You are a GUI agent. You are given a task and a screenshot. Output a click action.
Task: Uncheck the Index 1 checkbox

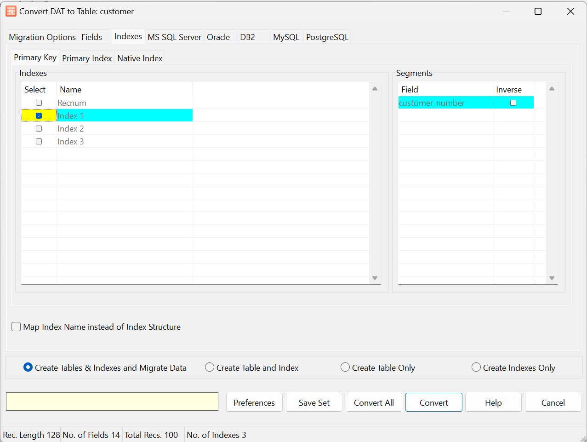coord(39,116)
